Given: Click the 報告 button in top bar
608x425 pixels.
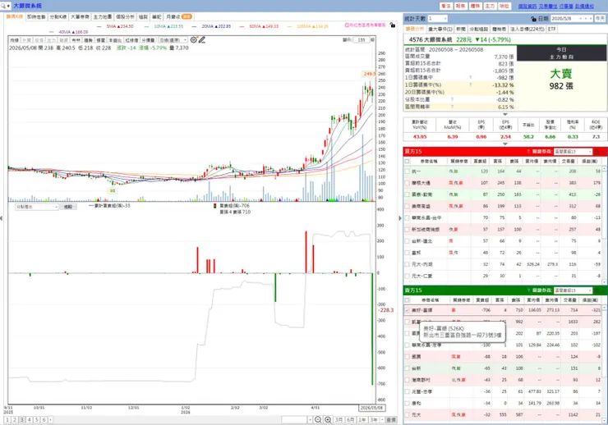Looking at the screenshot, I should click(x=460, y=6).
